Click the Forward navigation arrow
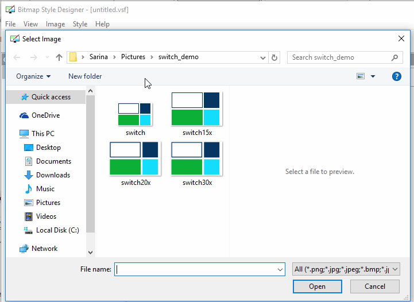Image resolution: width=414 pixels, height=302 pixels. pyautogui.click(x=33, y=57)
